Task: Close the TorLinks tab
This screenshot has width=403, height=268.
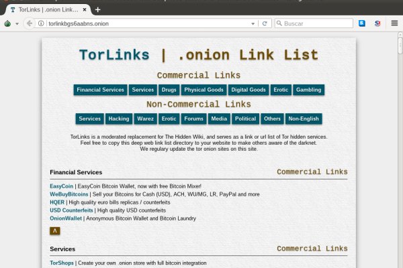Action: pos(84,9)
